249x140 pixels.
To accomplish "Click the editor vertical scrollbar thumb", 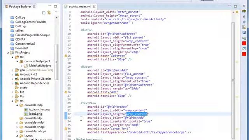I will click(233, 80).
